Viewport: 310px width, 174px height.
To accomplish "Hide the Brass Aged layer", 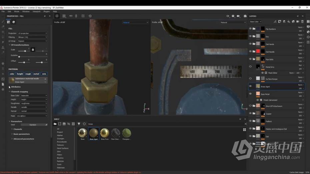I will (250, 86).
